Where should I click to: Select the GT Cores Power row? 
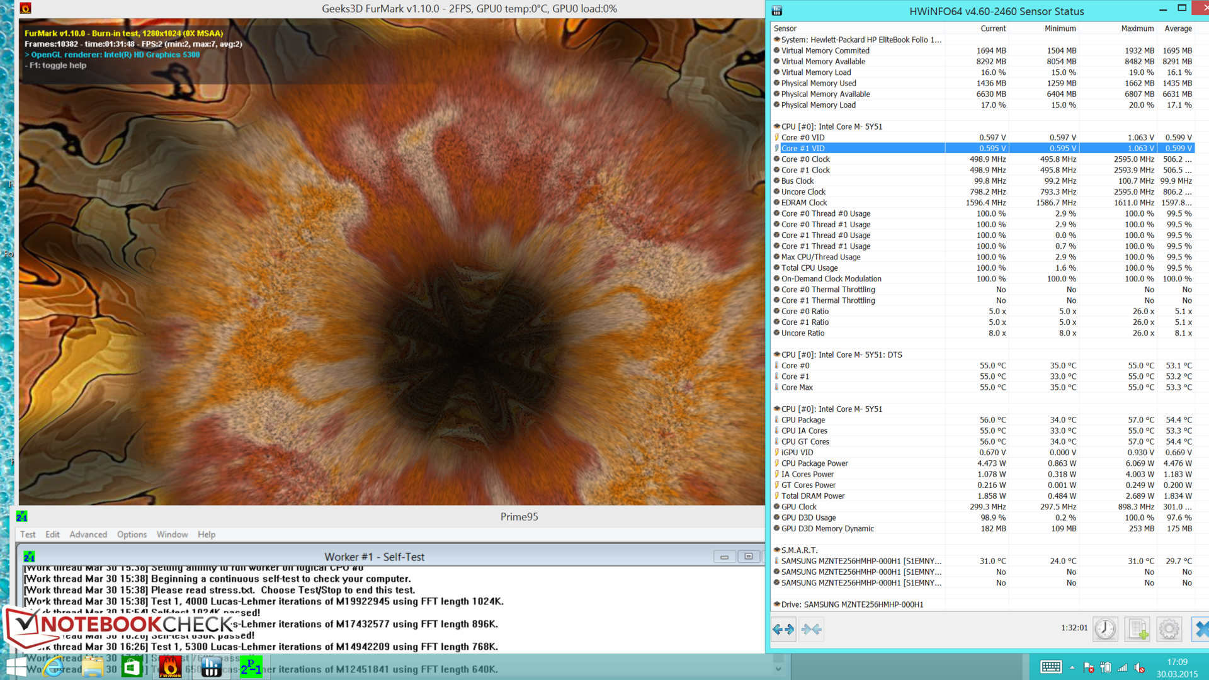pyautogui.click(x=983, y=485)
